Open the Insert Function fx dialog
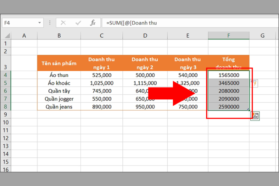This screenshot has height=186, width=279. tap(93, 23)
